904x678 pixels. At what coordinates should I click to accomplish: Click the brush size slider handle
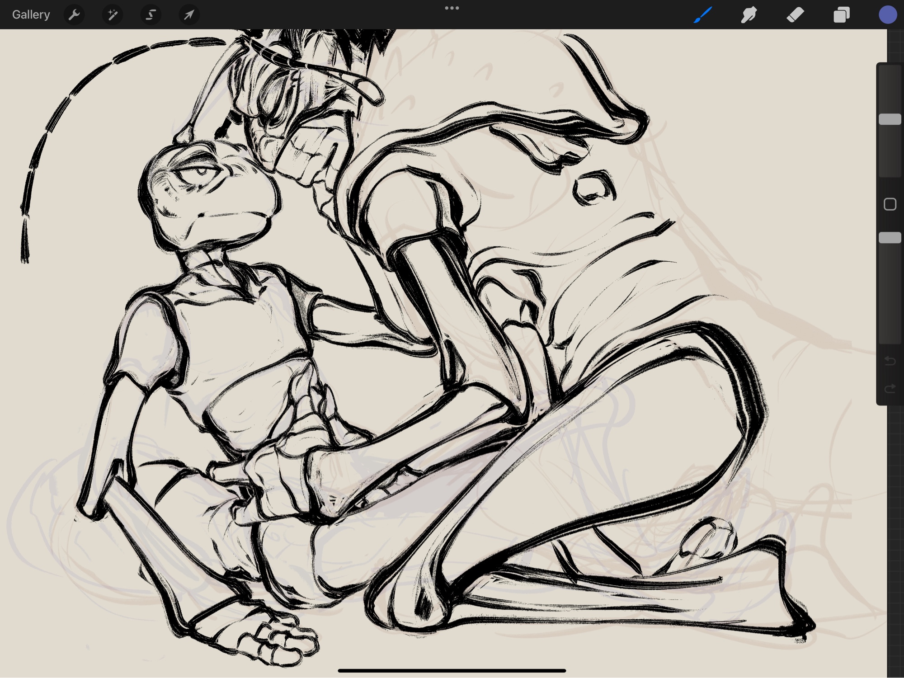(x=890, y=119)
